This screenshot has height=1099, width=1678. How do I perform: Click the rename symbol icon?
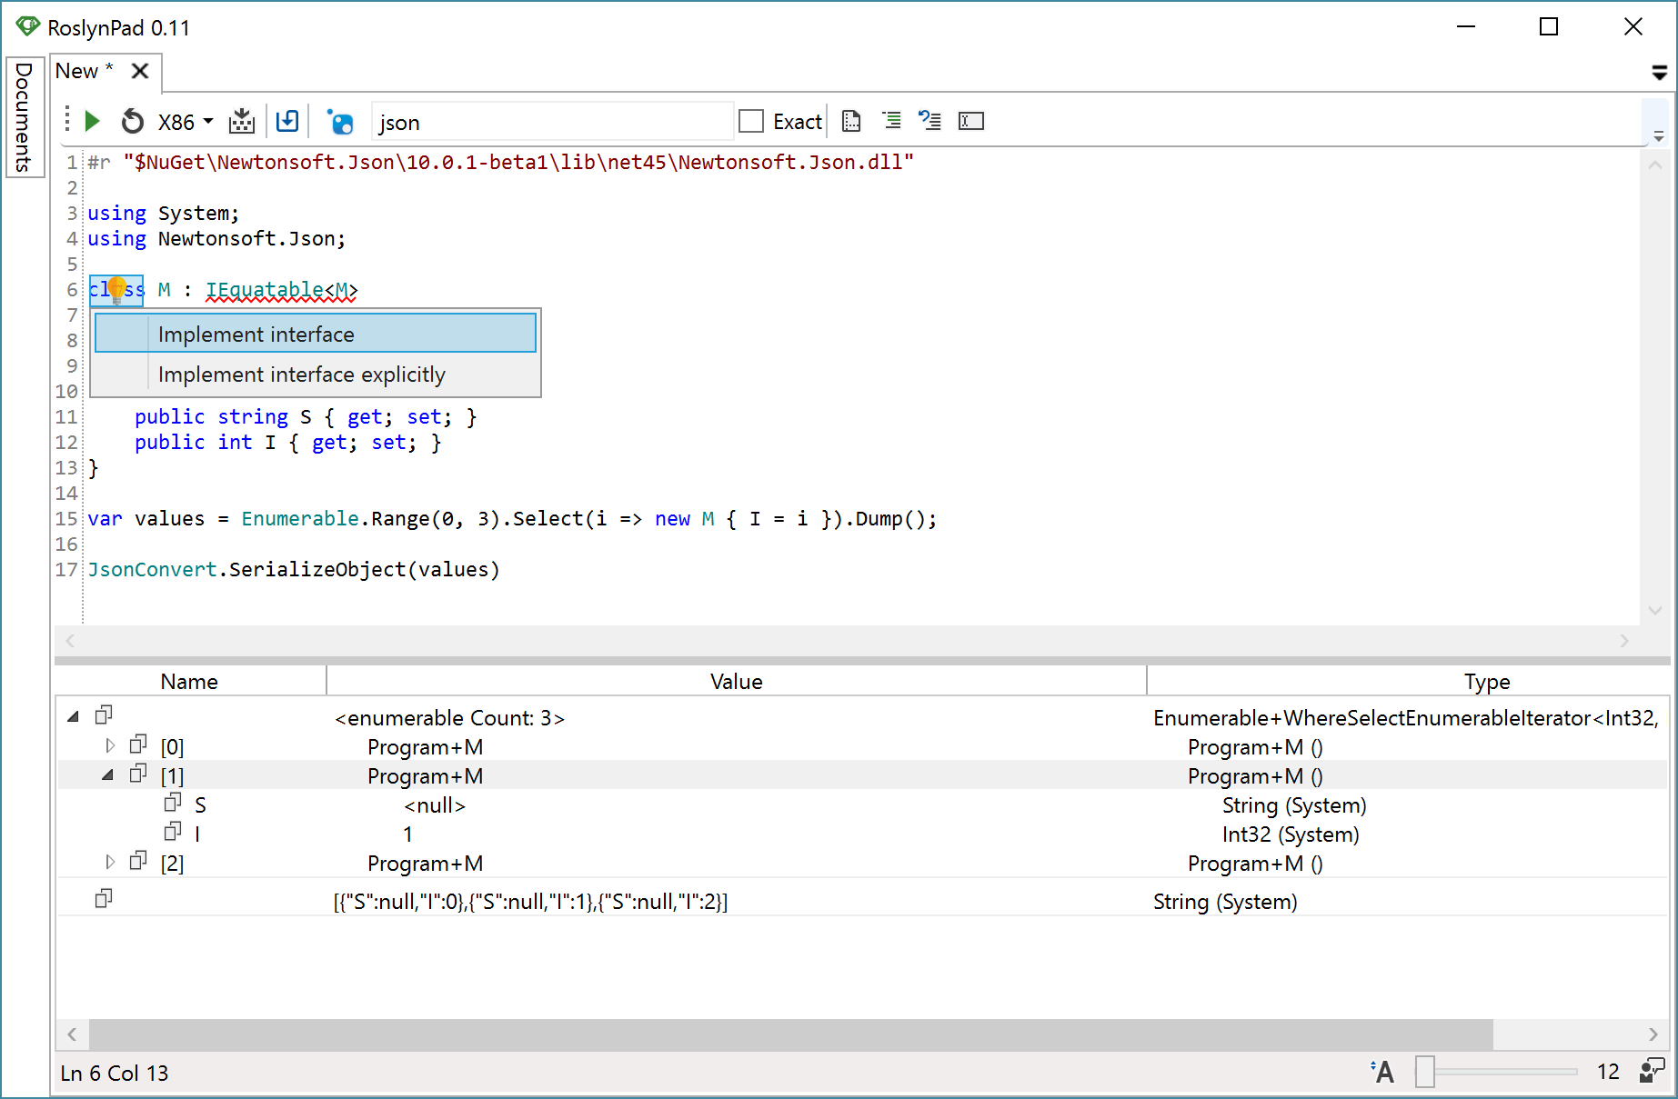[970, 121]
